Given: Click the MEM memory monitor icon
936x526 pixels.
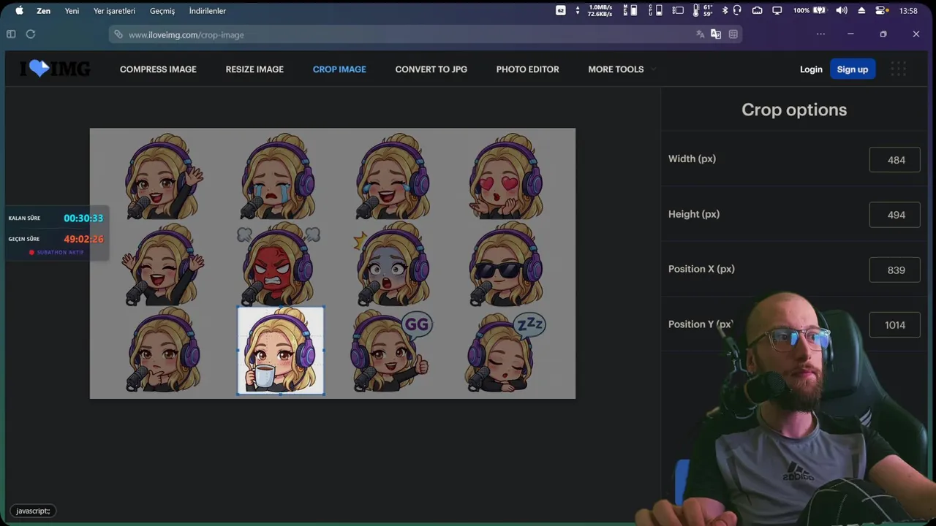Looking at the screenshot, I should (x=630, y=10).
